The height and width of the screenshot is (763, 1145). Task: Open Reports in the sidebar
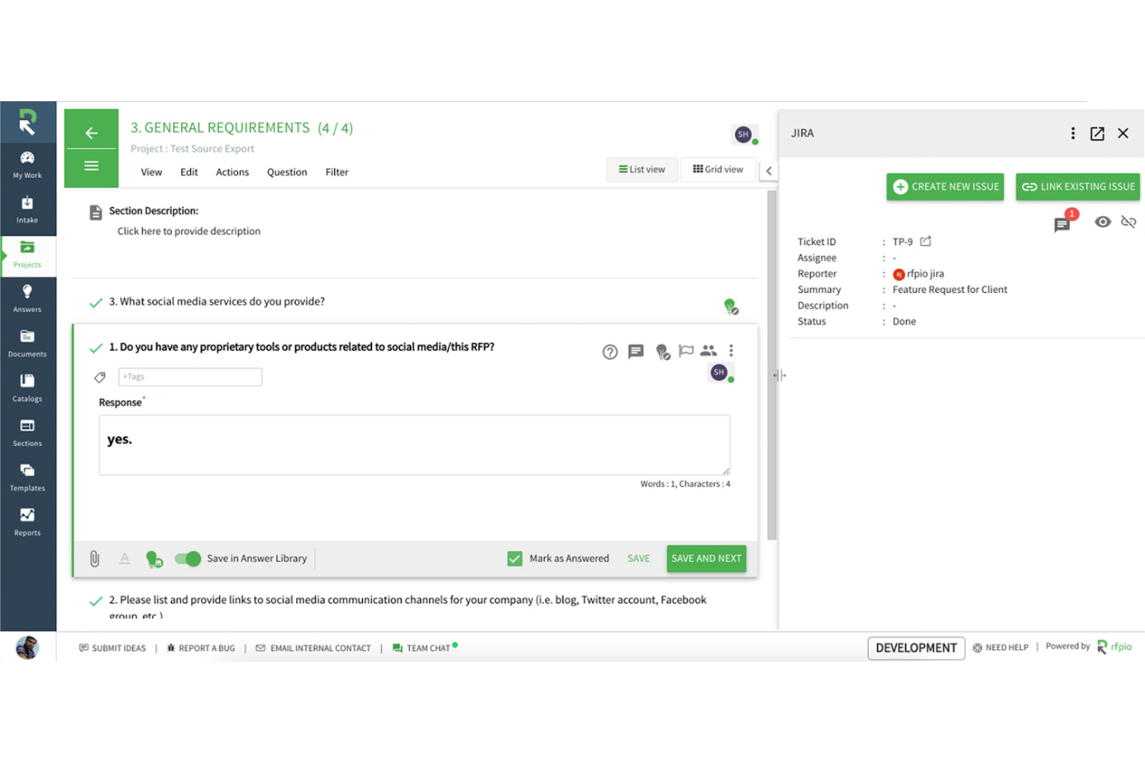27,523
